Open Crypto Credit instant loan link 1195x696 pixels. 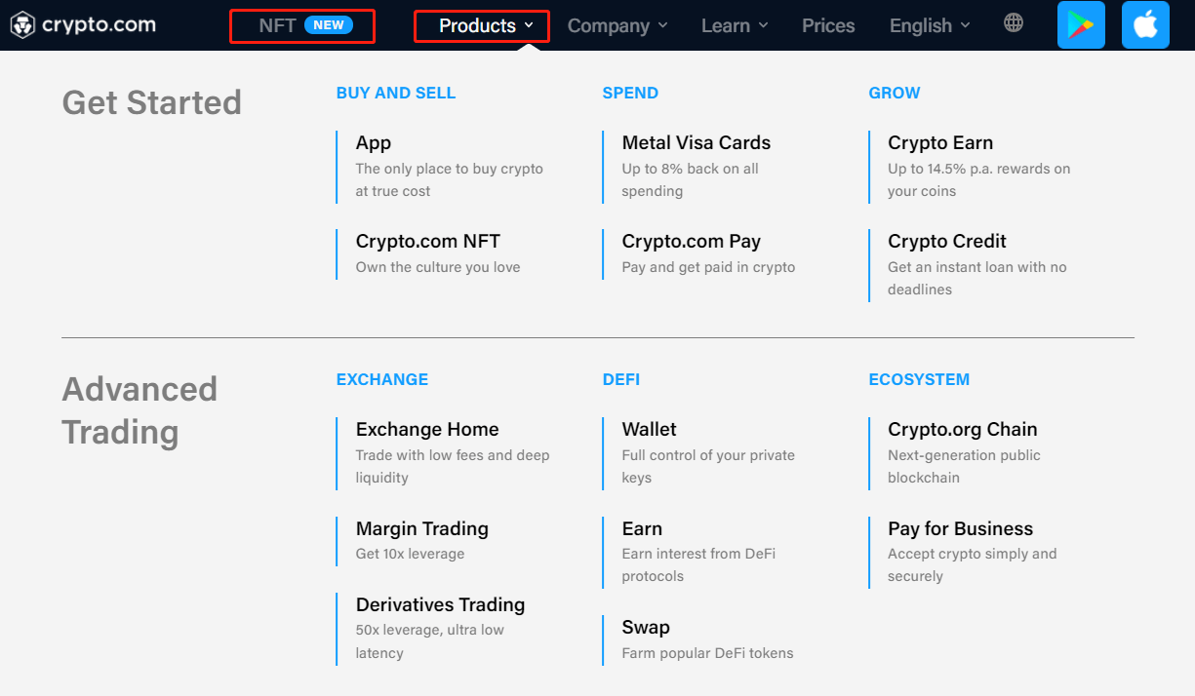[x=947, y=241]
